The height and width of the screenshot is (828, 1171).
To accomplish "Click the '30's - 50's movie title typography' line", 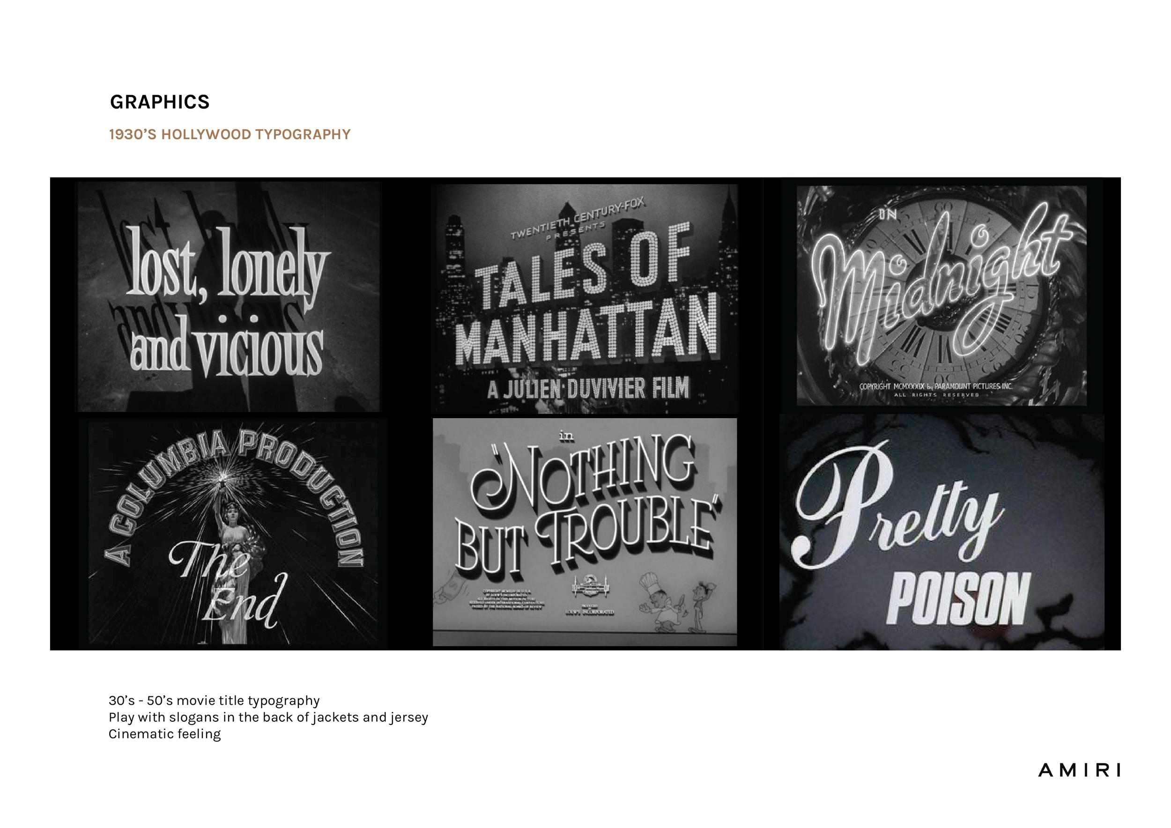I will 214,701.
